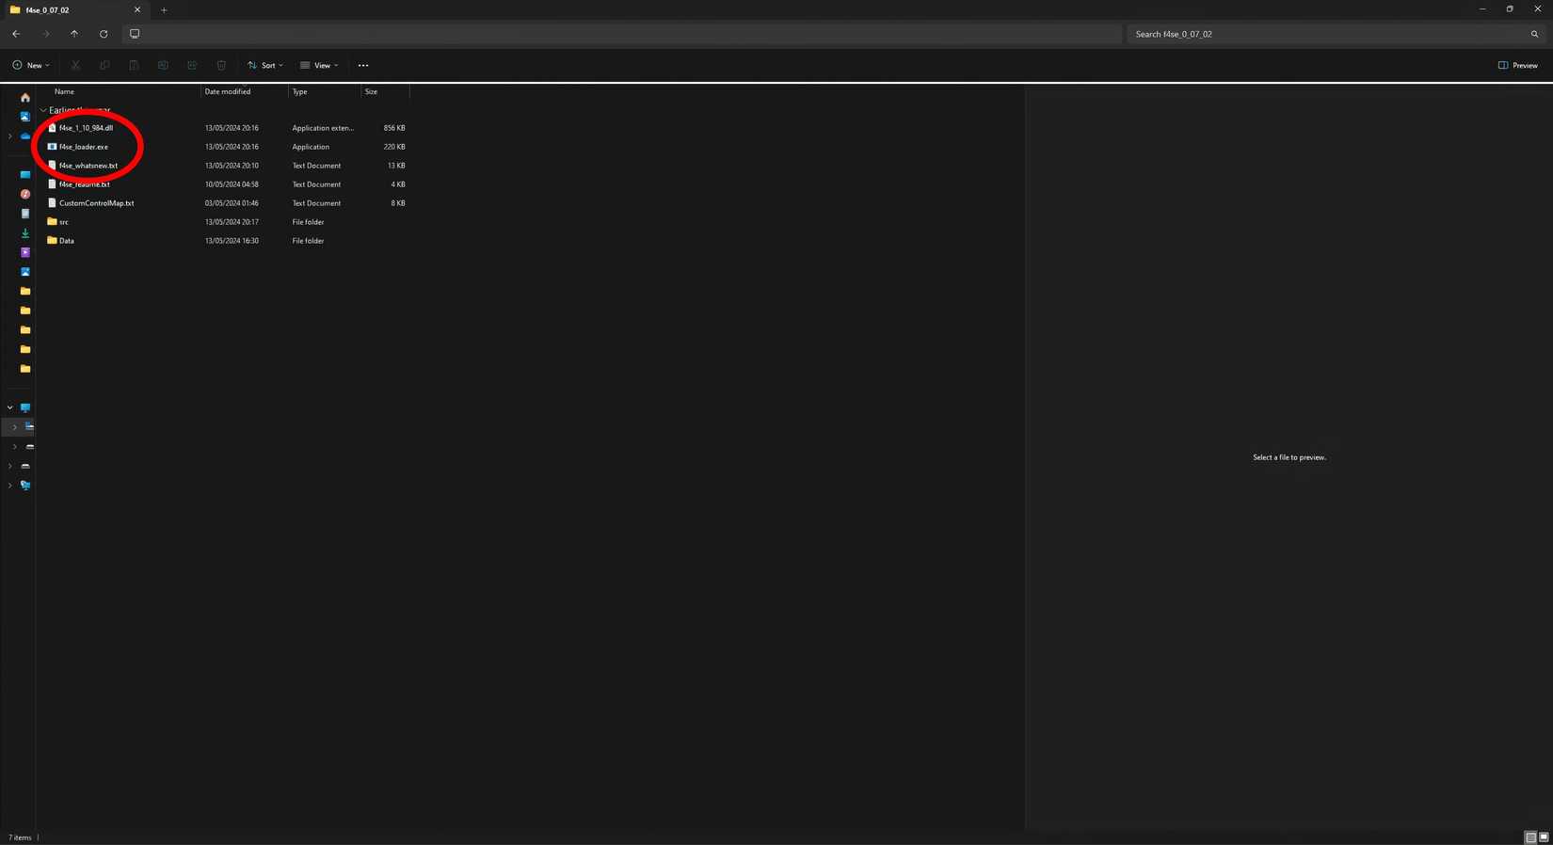Open Downloads from the sidebar
This screenshot has width=1553, height=845.
click(x=25, y=233)
